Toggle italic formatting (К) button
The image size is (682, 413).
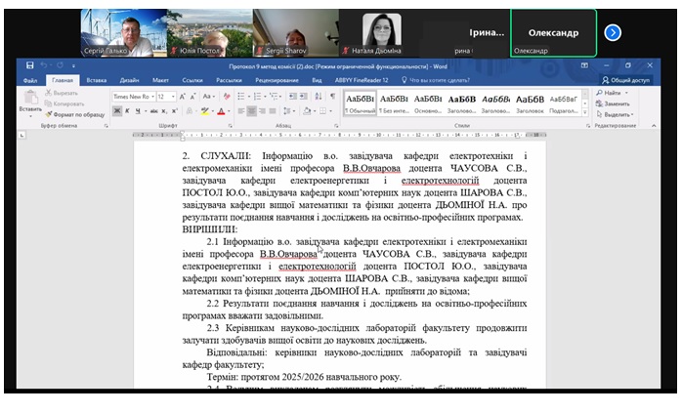click(127, 111)
